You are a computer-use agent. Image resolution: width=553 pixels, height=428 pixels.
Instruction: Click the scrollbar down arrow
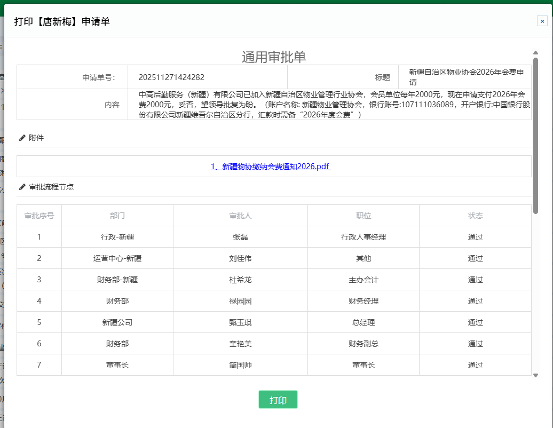point(535,376)
